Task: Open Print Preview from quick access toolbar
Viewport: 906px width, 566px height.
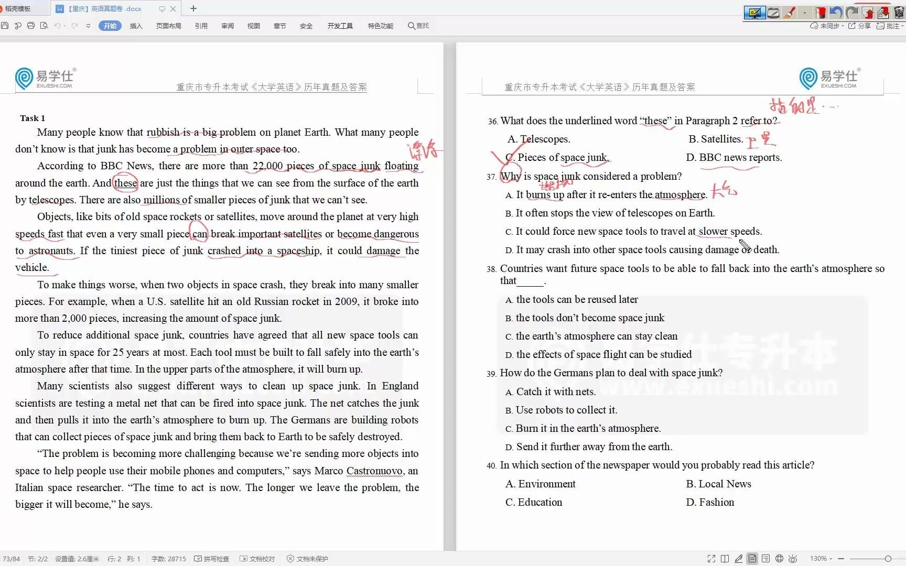Action: point(44,26)
